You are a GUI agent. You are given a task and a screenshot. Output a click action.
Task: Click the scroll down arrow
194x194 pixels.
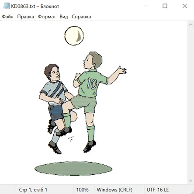[191, 181]
